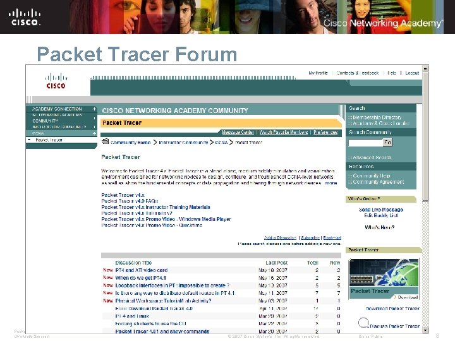Image resolution: width=455 pixels, height=341 pixels.
Task: Click Download Packet Tracer link
Action: click(x=392, y=309)
